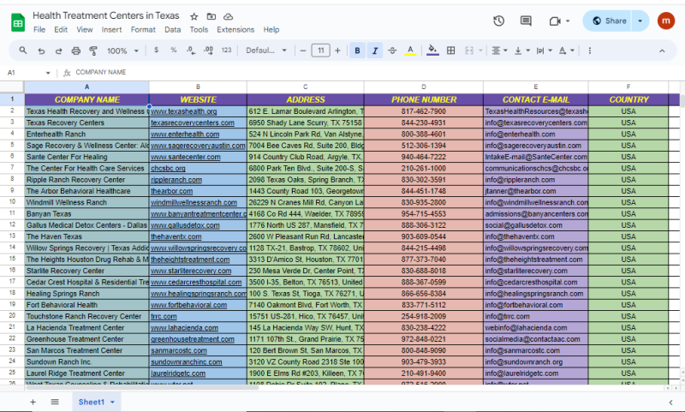Increase decimal places

pos(208,51)
